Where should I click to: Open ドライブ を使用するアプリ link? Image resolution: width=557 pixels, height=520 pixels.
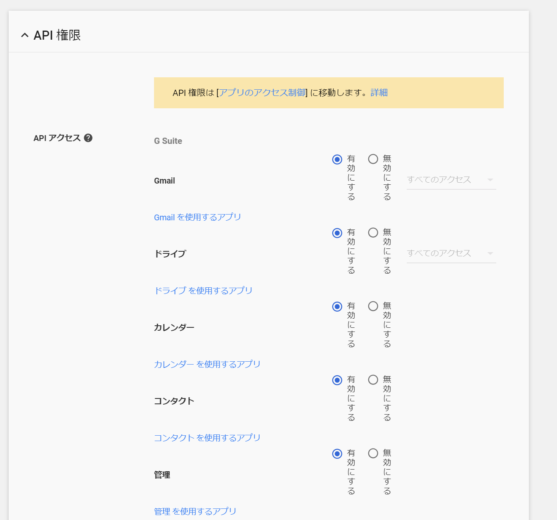pos(203,291)
